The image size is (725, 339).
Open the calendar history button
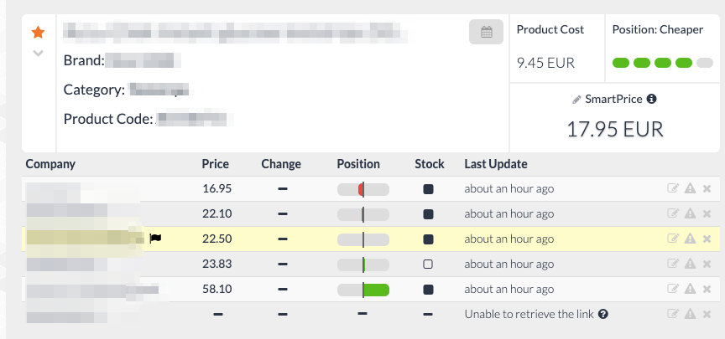[486, 32]
